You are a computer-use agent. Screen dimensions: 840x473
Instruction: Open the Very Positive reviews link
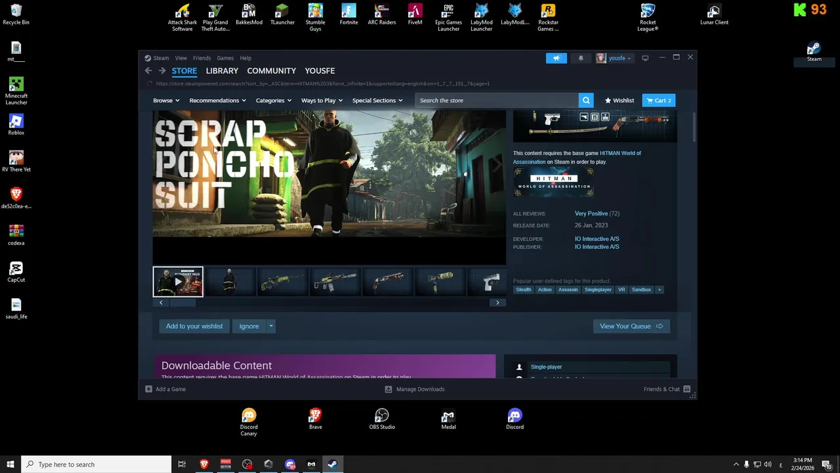point(591,214)
